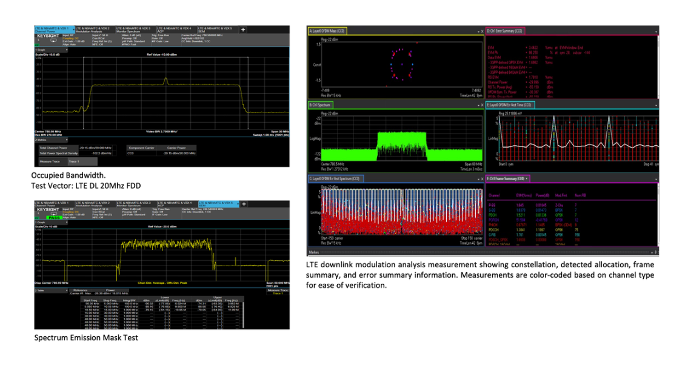This screenshot has width=685, height=372.
Task: Click Keysight logo above the PASS indicator
Action: tap(48, 209)
